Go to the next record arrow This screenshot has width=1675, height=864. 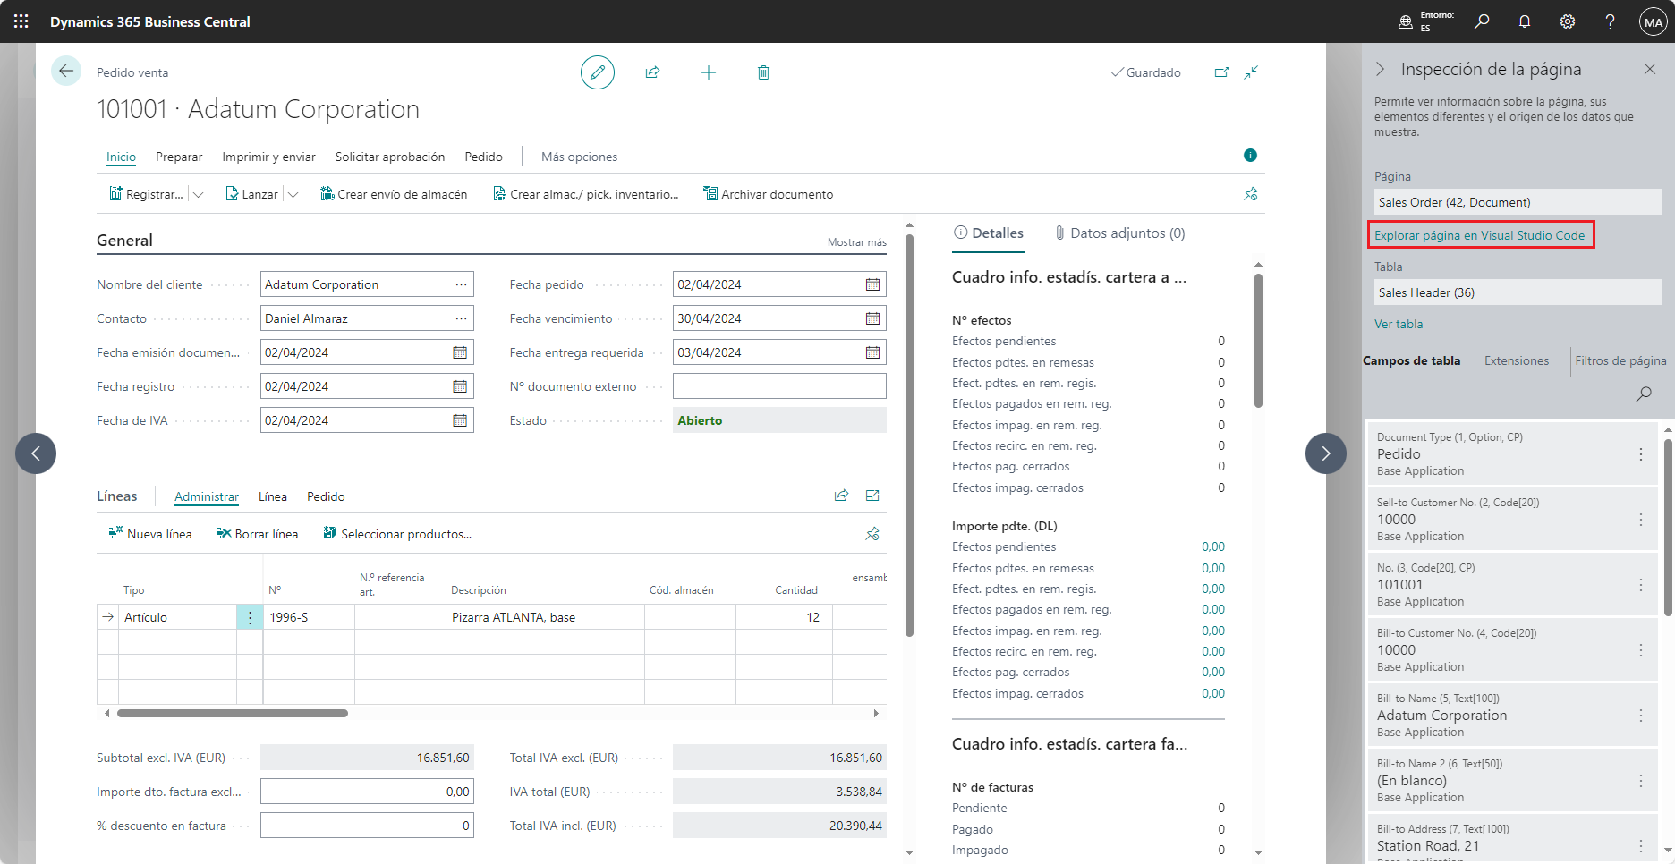(x=1326, y=453)
